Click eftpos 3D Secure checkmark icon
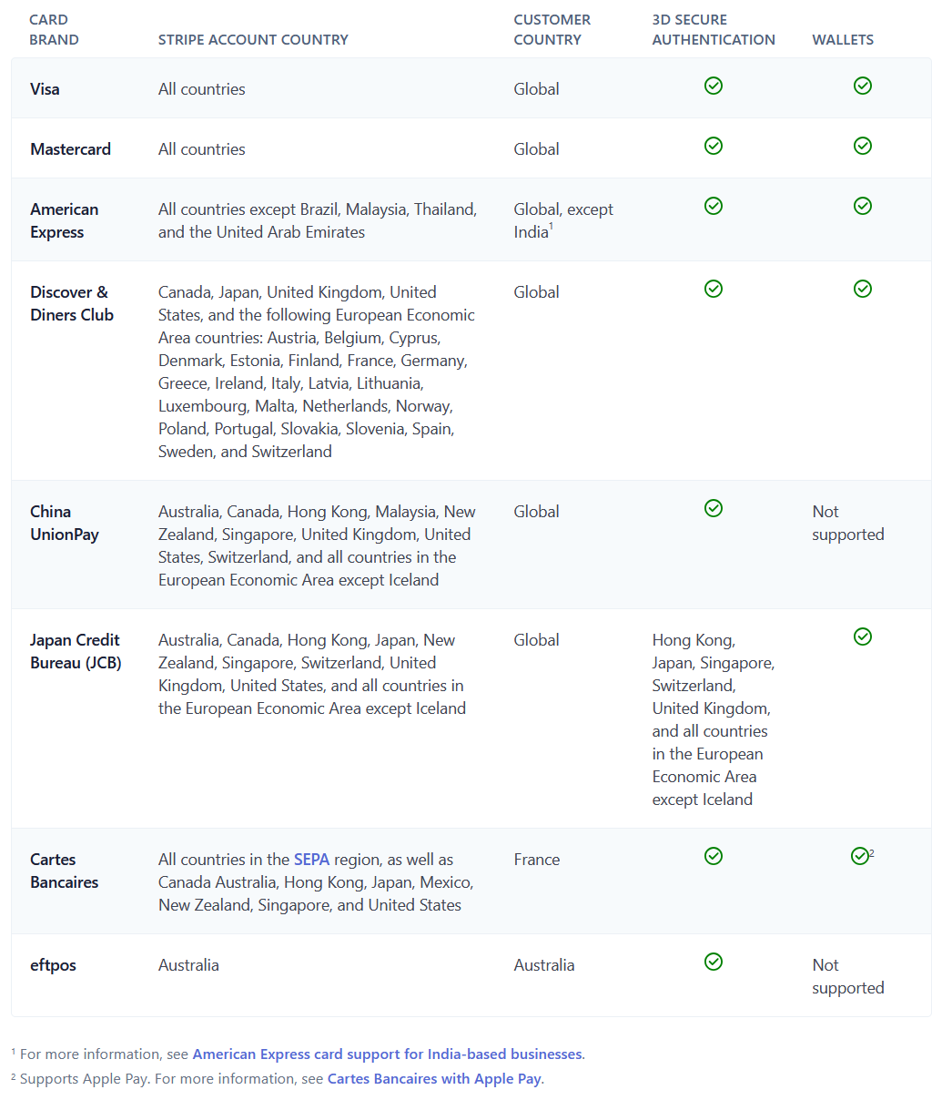The image size is (942, 1100). pos(714,962)
